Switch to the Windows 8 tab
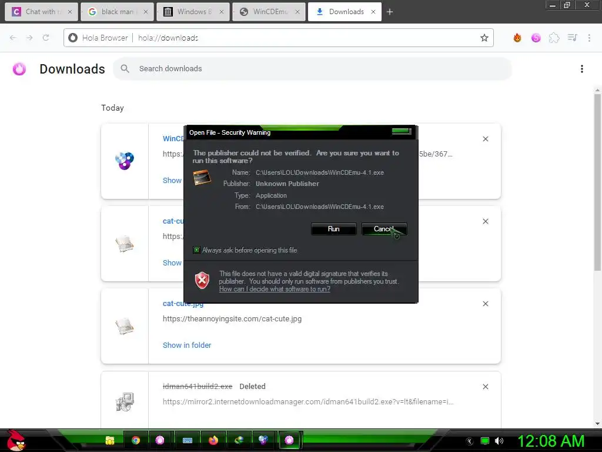The width and height of the screenshot is (602, 452). [192, 12]
